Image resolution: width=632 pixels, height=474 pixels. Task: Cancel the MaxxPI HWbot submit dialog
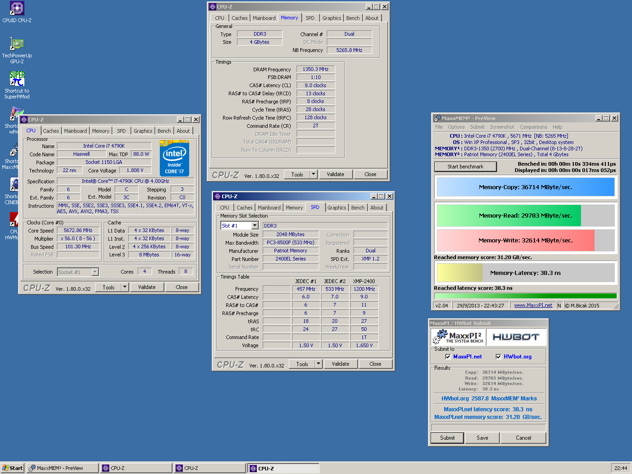524,438
